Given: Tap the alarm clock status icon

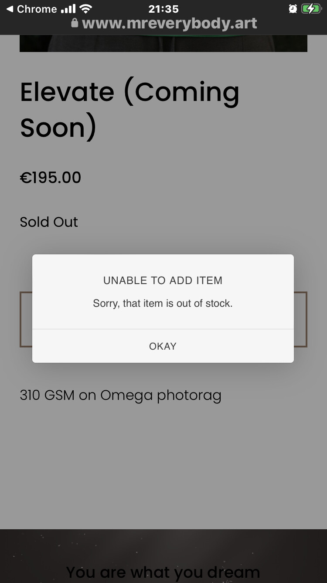Looking at the screenshot, I should point(293,9).
